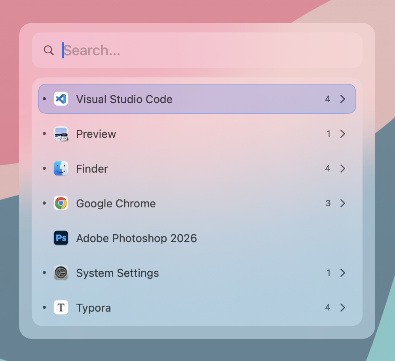Click window count 1 for Preview
The image size is (395, 361).
(328, 134)
